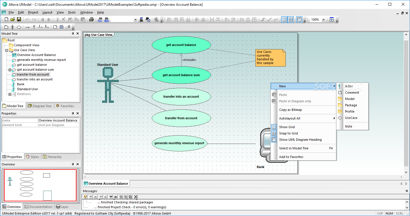This screenshot has width=410, height=216.
Task: Select the Generalization up-arrow tool
Action: point(34,27)
